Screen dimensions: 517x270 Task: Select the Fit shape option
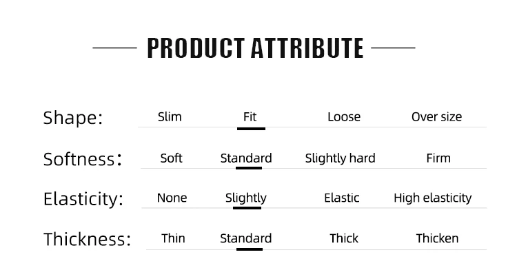coord(250,117)
